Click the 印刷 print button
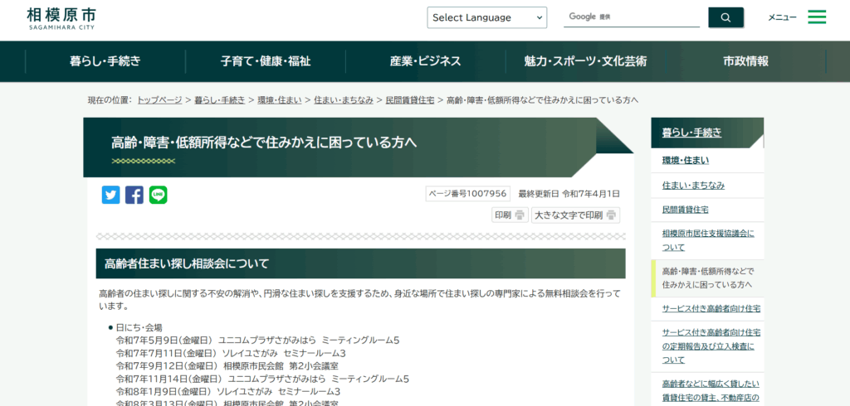850x406 pixels. click(x=510, y=215)
